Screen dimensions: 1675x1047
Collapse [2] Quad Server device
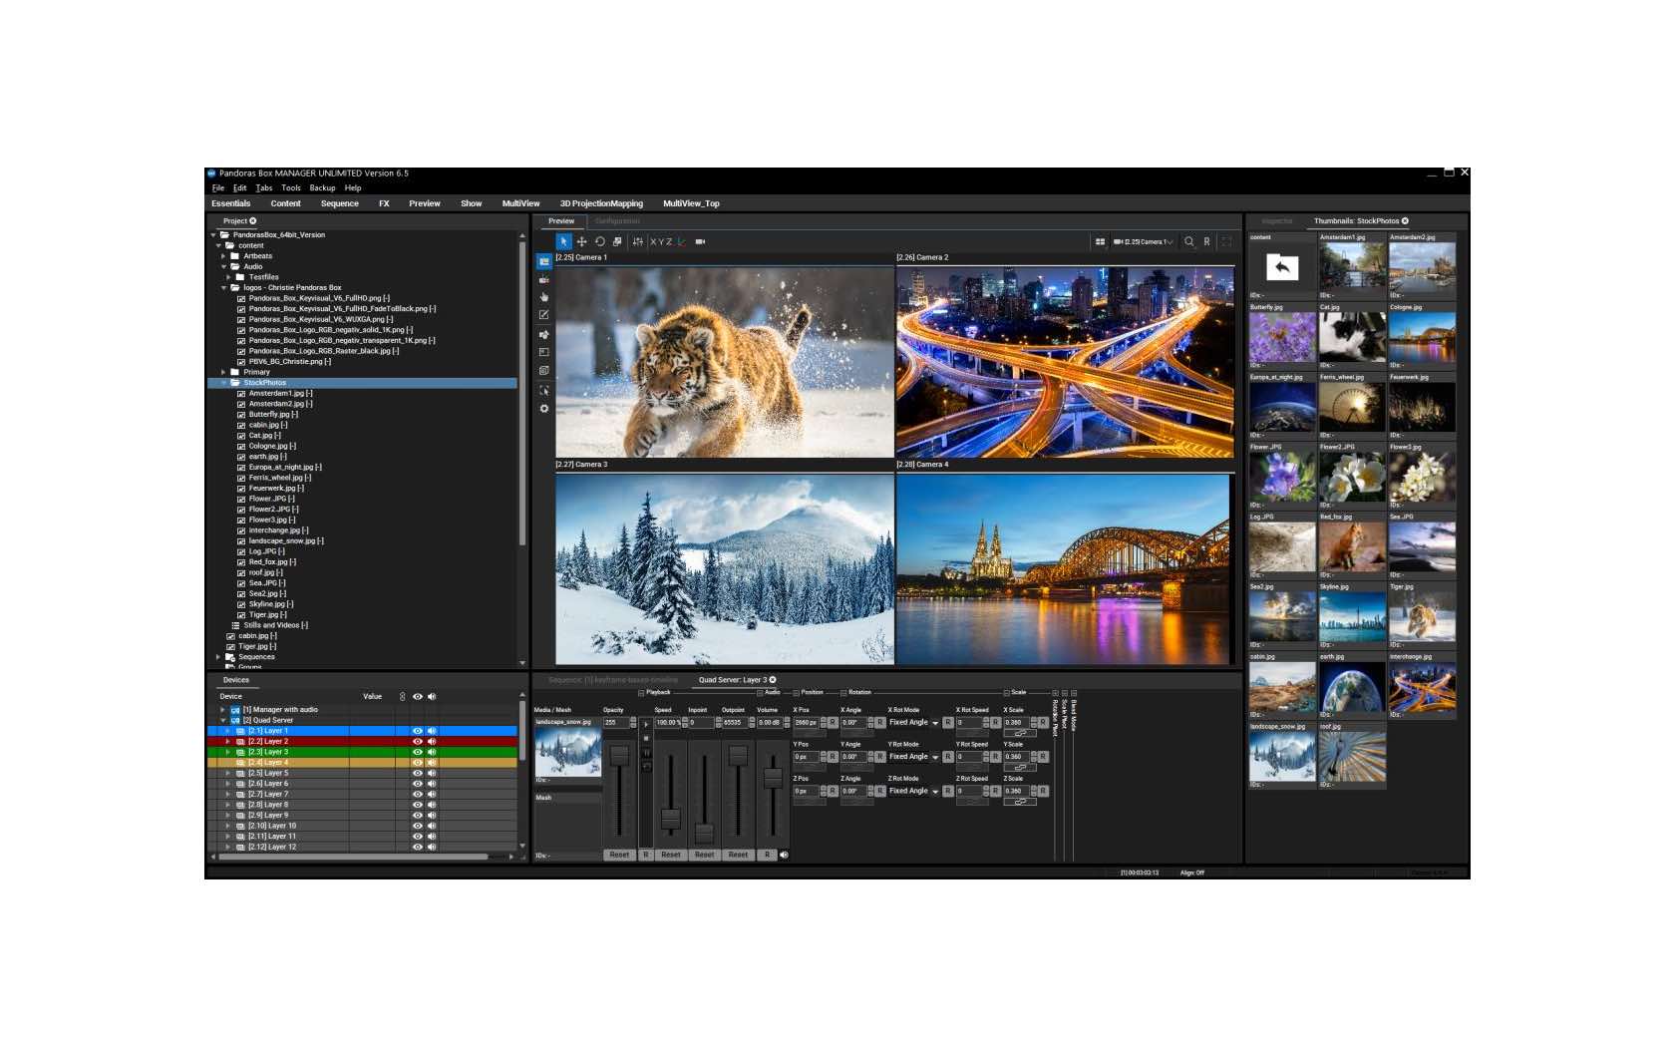point(223,720)
